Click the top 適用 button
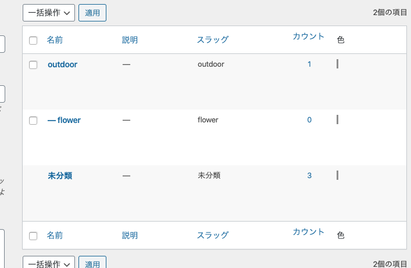The height and width of the screenshot is (268, 411). click(92, 12)
